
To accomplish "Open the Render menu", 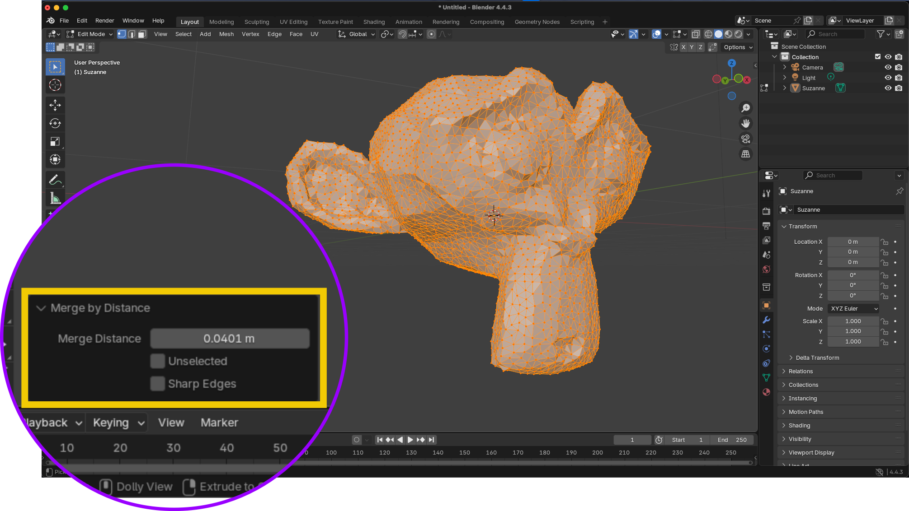I will (104, 21).
